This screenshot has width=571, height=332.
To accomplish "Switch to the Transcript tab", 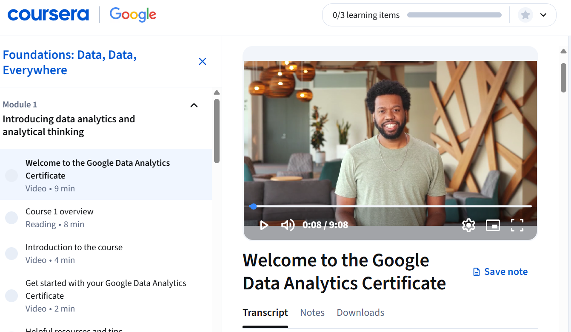I will [x=265, y=313].
